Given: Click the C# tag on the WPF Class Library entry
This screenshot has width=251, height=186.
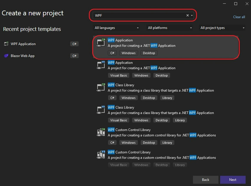Looking at the screenshot, I should tap(112, 98).
